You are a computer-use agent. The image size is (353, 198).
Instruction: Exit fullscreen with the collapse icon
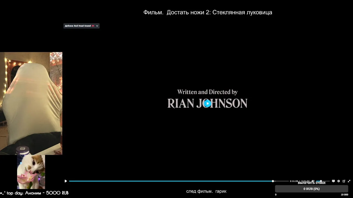click(x=349, y=181)
